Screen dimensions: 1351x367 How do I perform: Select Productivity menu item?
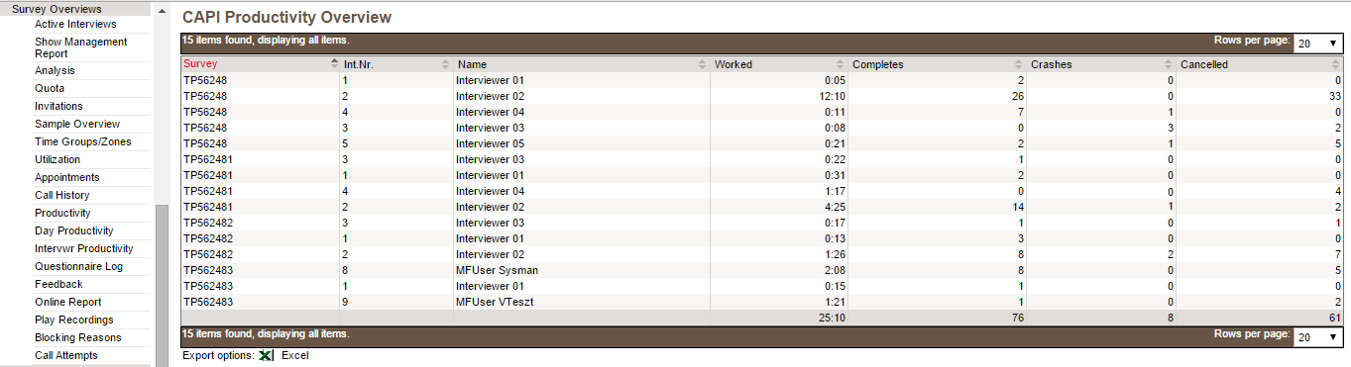[x=62, y=213]
